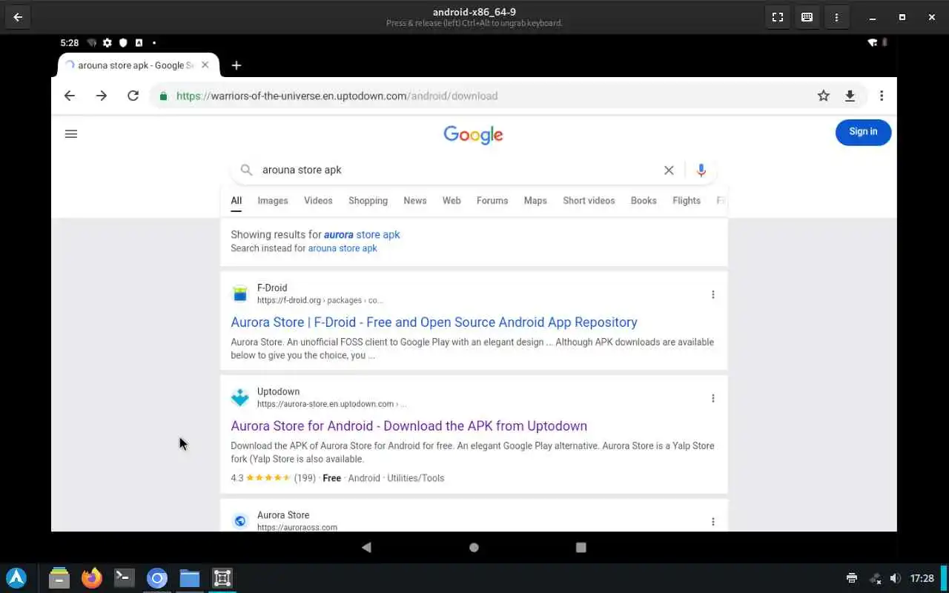The height and width of the screenshot is (593, 949).
Task: Switch to the Videos tab
Action: (x=318, y=201)
